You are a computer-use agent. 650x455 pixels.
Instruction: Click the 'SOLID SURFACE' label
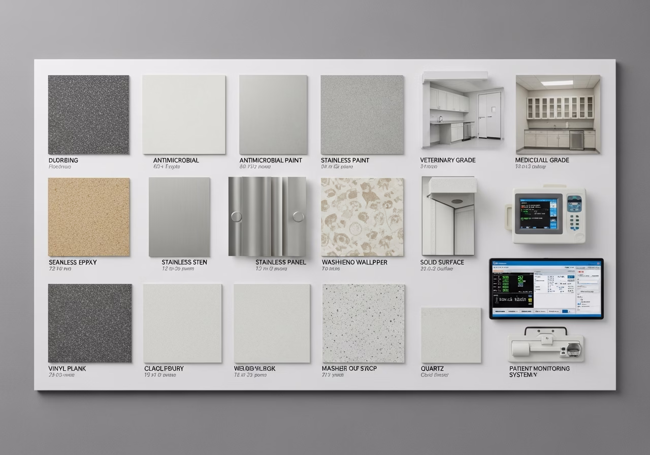pos(442,262)
